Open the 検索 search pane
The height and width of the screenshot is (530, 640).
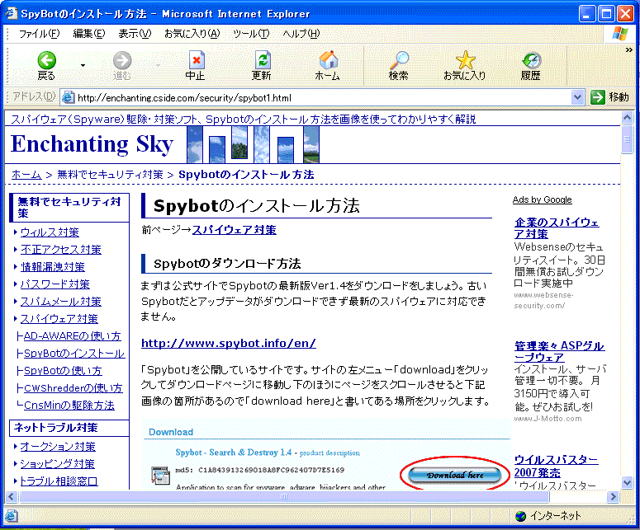399,66
